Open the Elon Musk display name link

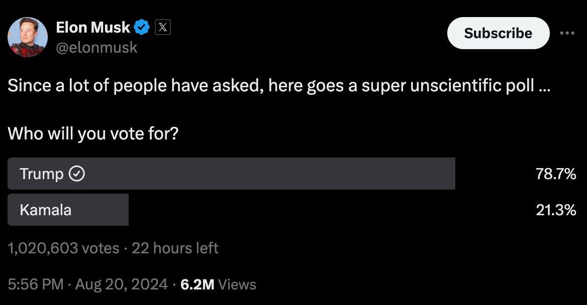[93, 27]
